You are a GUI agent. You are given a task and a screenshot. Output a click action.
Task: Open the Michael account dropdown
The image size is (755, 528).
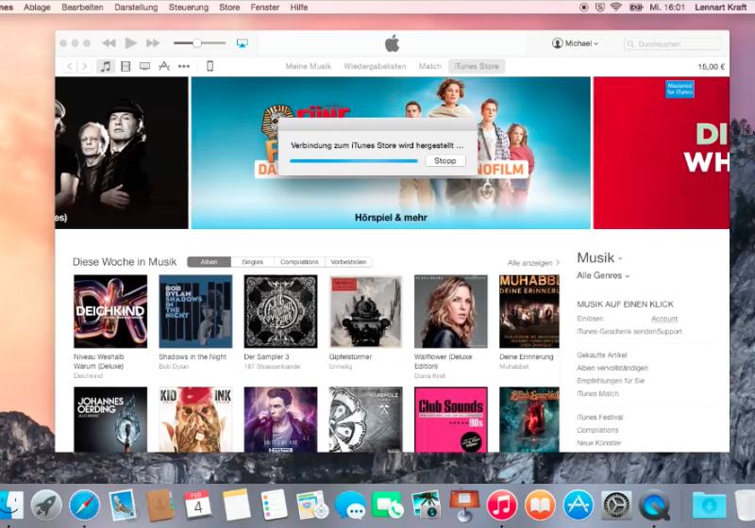(575, 43)
